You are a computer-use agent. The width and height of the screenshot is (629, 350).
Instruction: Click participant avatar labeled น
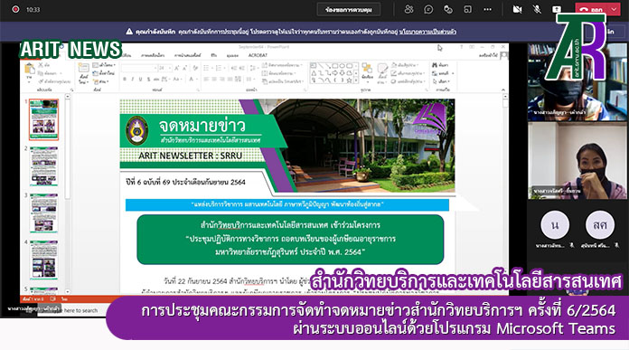coord(555,225)
